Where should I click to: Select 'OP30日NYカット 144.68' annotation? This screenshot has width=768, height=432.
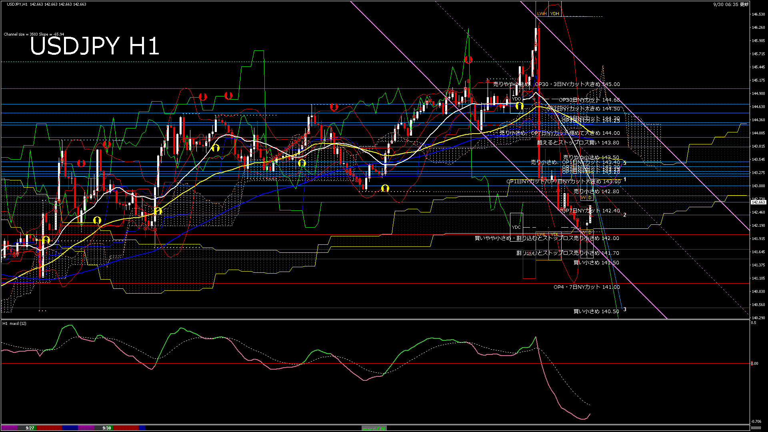589,100
